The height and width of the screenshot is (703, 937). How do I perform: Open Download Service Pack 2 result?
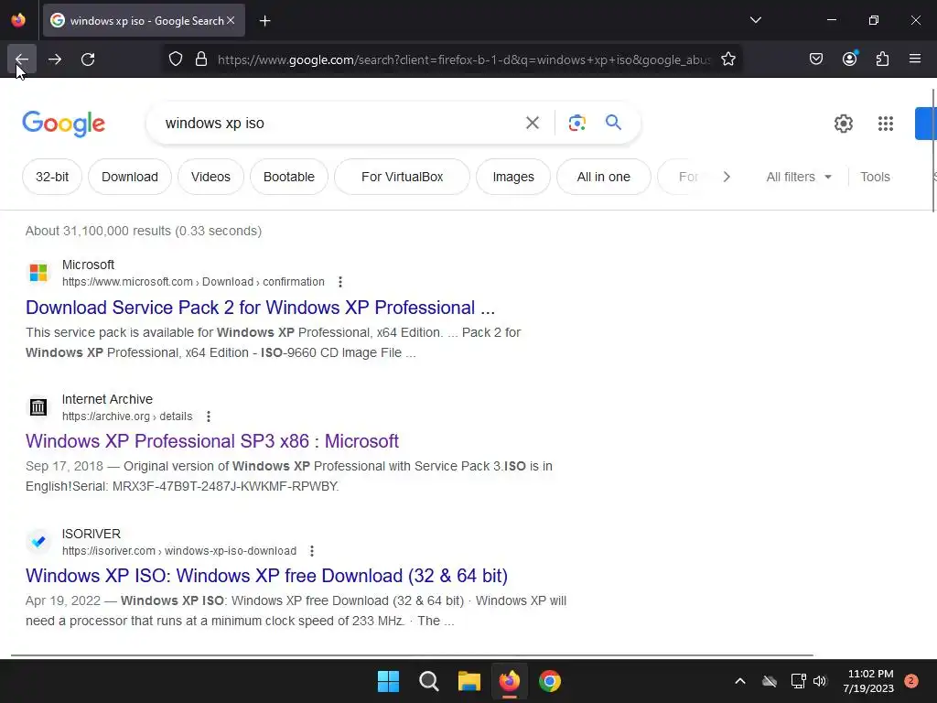click(x=261, y=308)
